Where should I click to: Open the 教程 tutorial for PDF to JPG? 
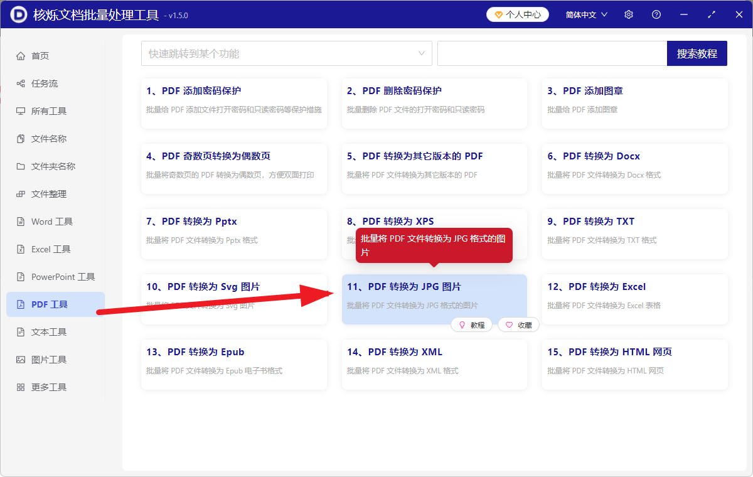(471, 324)
